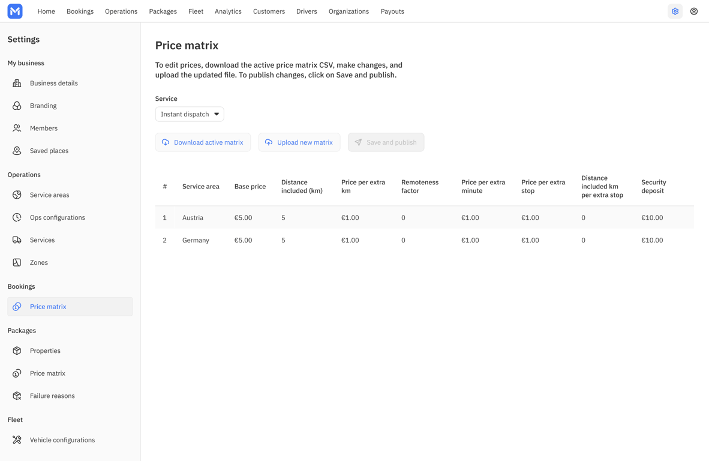Image resolution: width=709 pixels, height=461 pixels.
Task: Click the Base price column header
Action: pos(250,187)
